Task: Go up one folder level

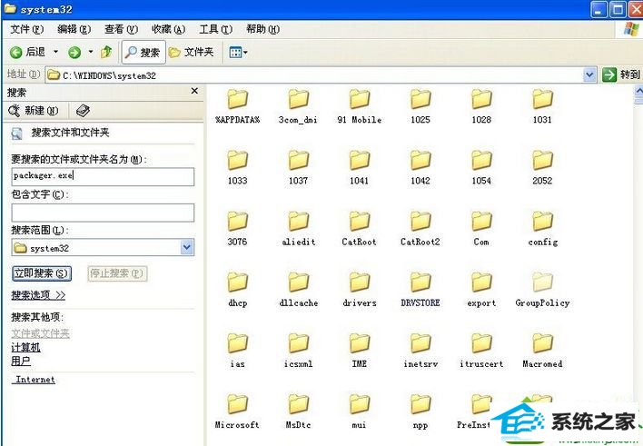Action: [106, 52]
